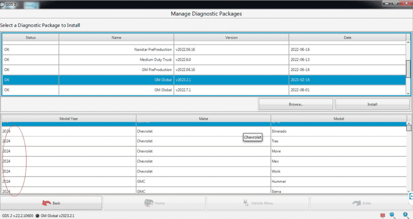
Task: Click the package list scroll down arrow
Action: (408, 94)
